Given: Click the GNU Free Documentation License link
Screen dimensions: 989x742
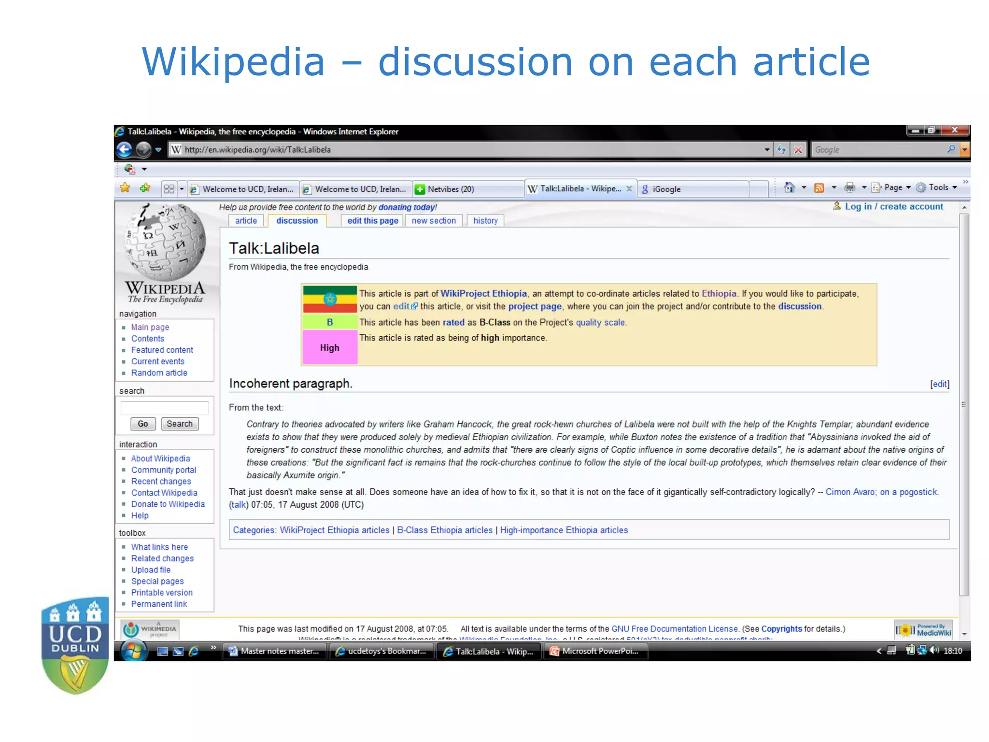Looking at the screenshot, I should [675, 629].
